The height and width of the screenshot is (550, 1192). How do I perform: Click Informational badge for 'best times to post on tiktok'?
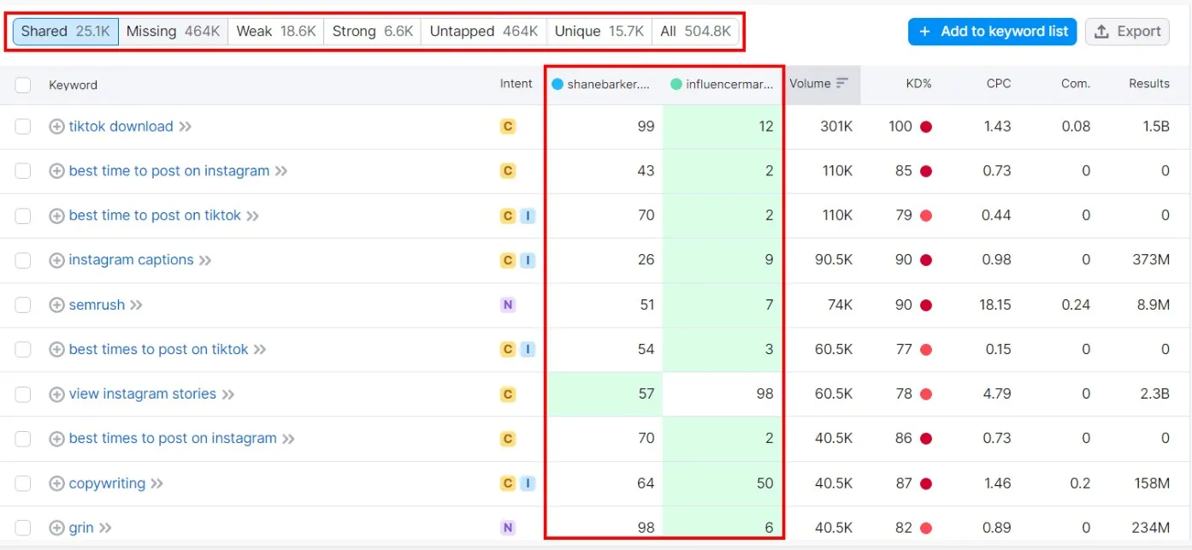(528, 349)
